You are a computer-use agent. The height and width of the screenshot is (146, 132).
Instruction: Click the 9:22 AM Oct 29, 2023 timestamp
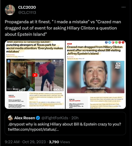[x=25, y=142]
